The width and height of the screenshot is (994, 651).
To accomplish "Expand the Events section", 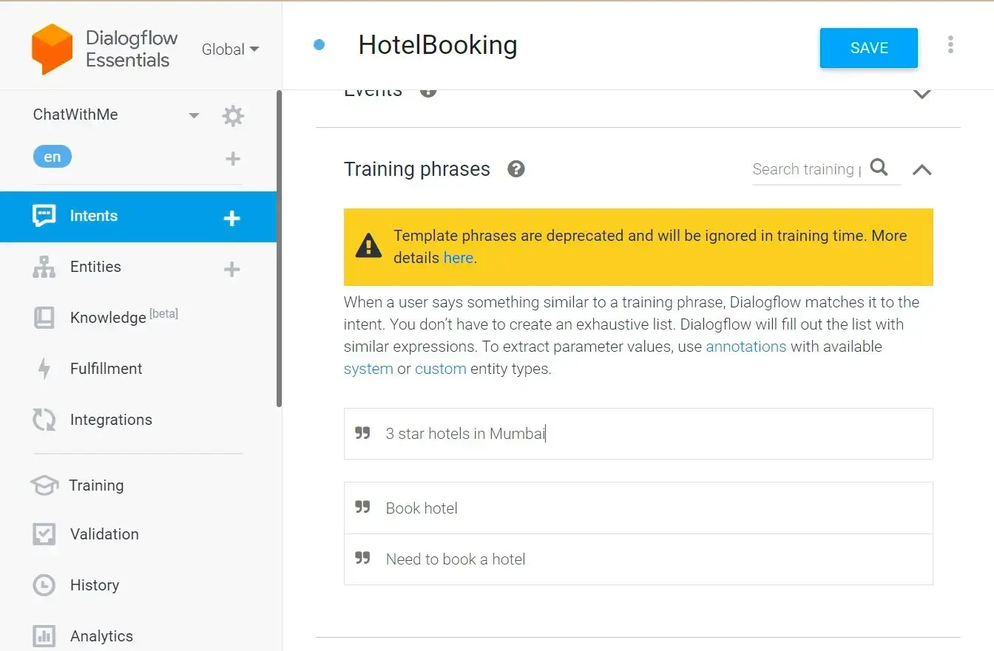I will tap(922, 95).
